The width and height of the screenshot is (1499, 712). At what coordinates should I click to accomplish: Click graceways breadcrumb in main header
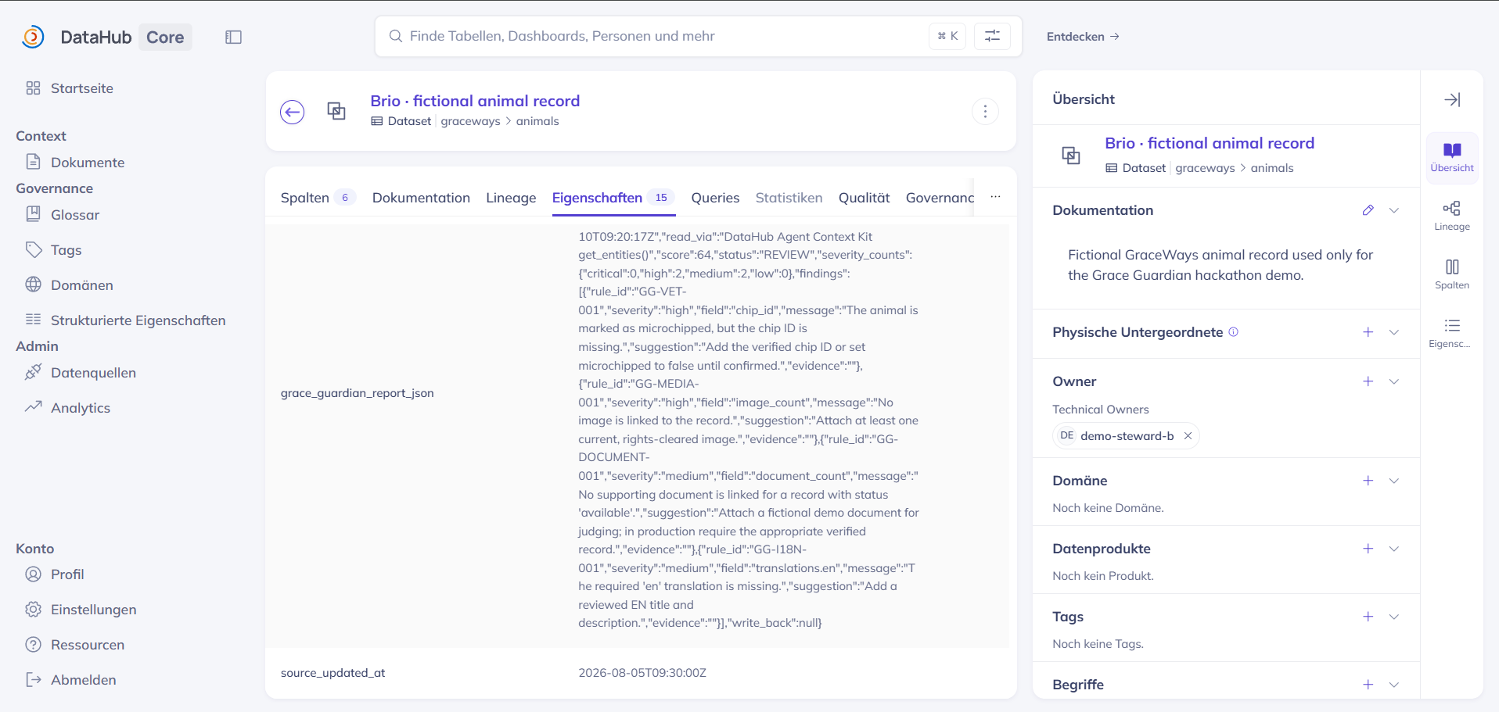click(470, 121)
